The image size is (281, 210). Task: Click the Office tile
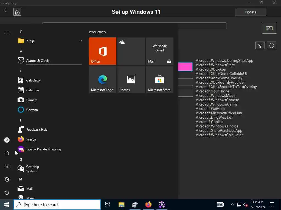click(103, 51)
